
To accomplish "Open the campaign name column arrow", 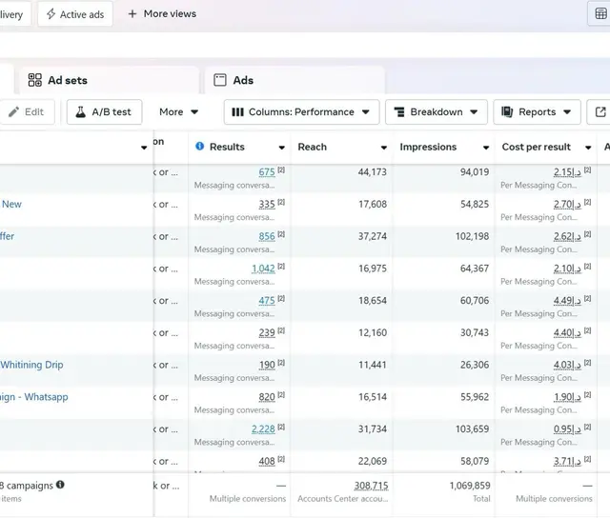I will (144, 148).
